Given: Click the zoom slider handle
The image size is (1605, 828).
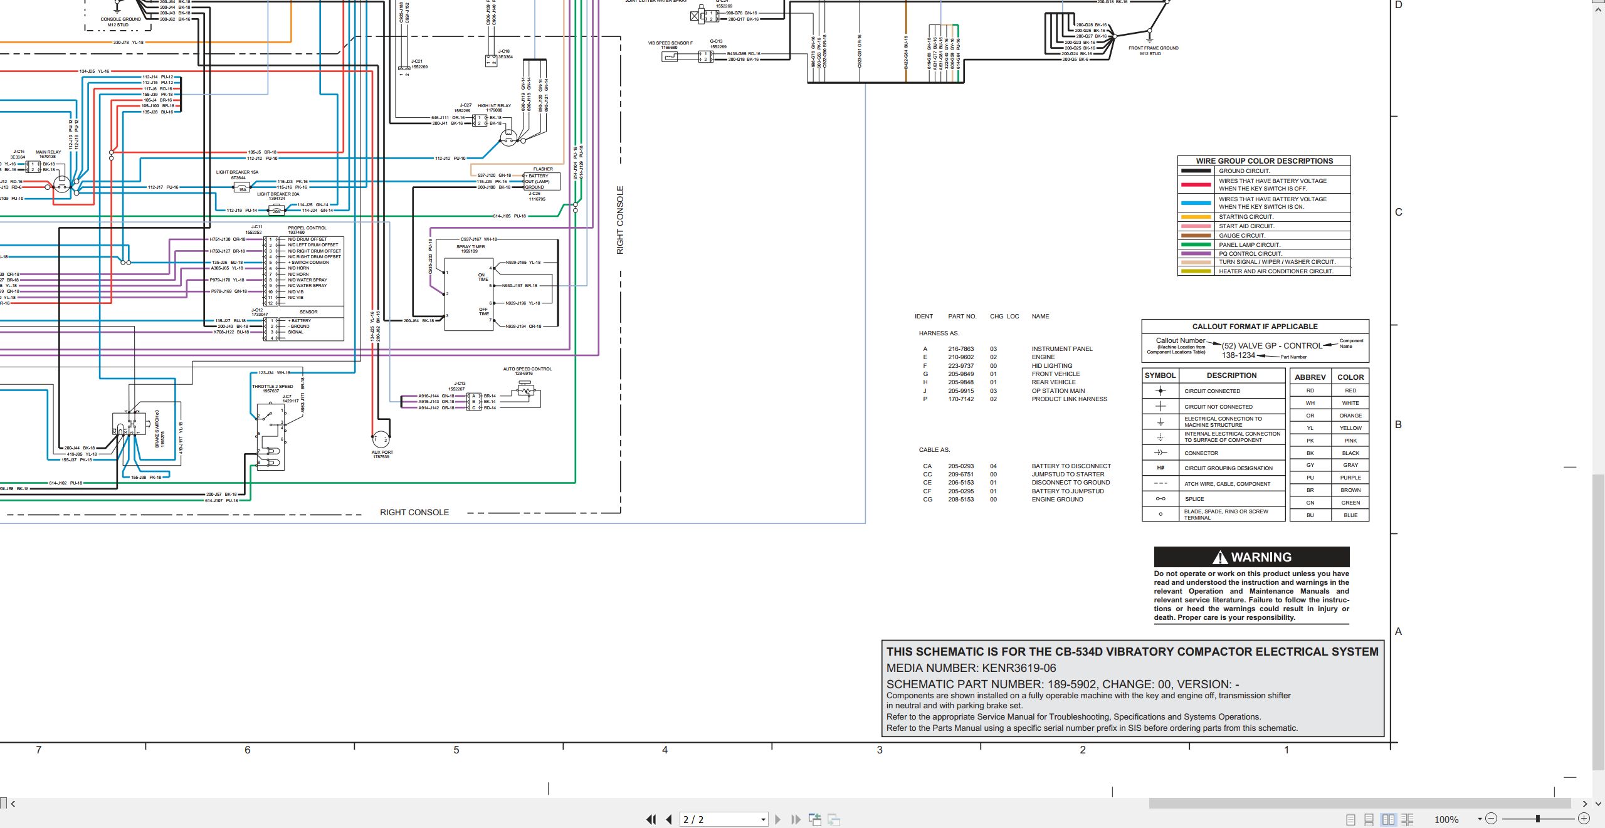Looking at the screenshot, I should [x=1538, y=819].
